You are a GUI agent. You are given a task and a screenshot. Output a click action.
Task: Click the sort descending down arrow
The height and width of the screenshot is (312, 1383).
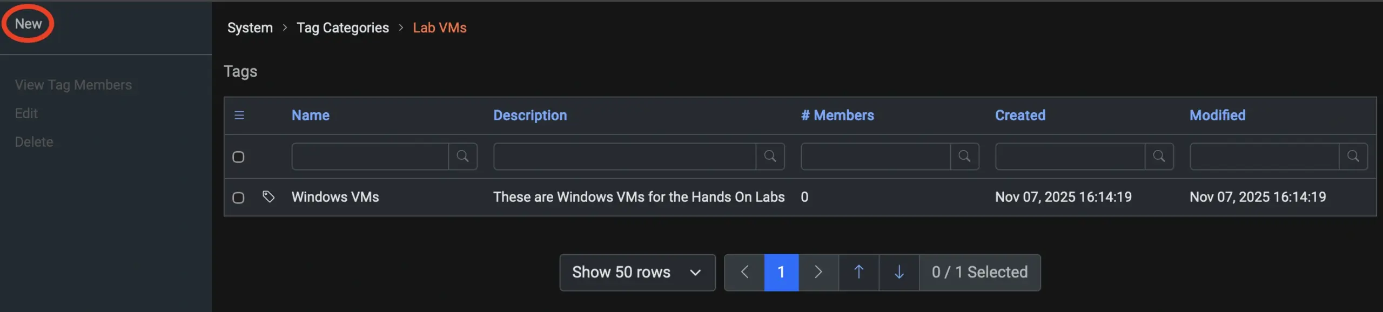click(x=898, y=272)
